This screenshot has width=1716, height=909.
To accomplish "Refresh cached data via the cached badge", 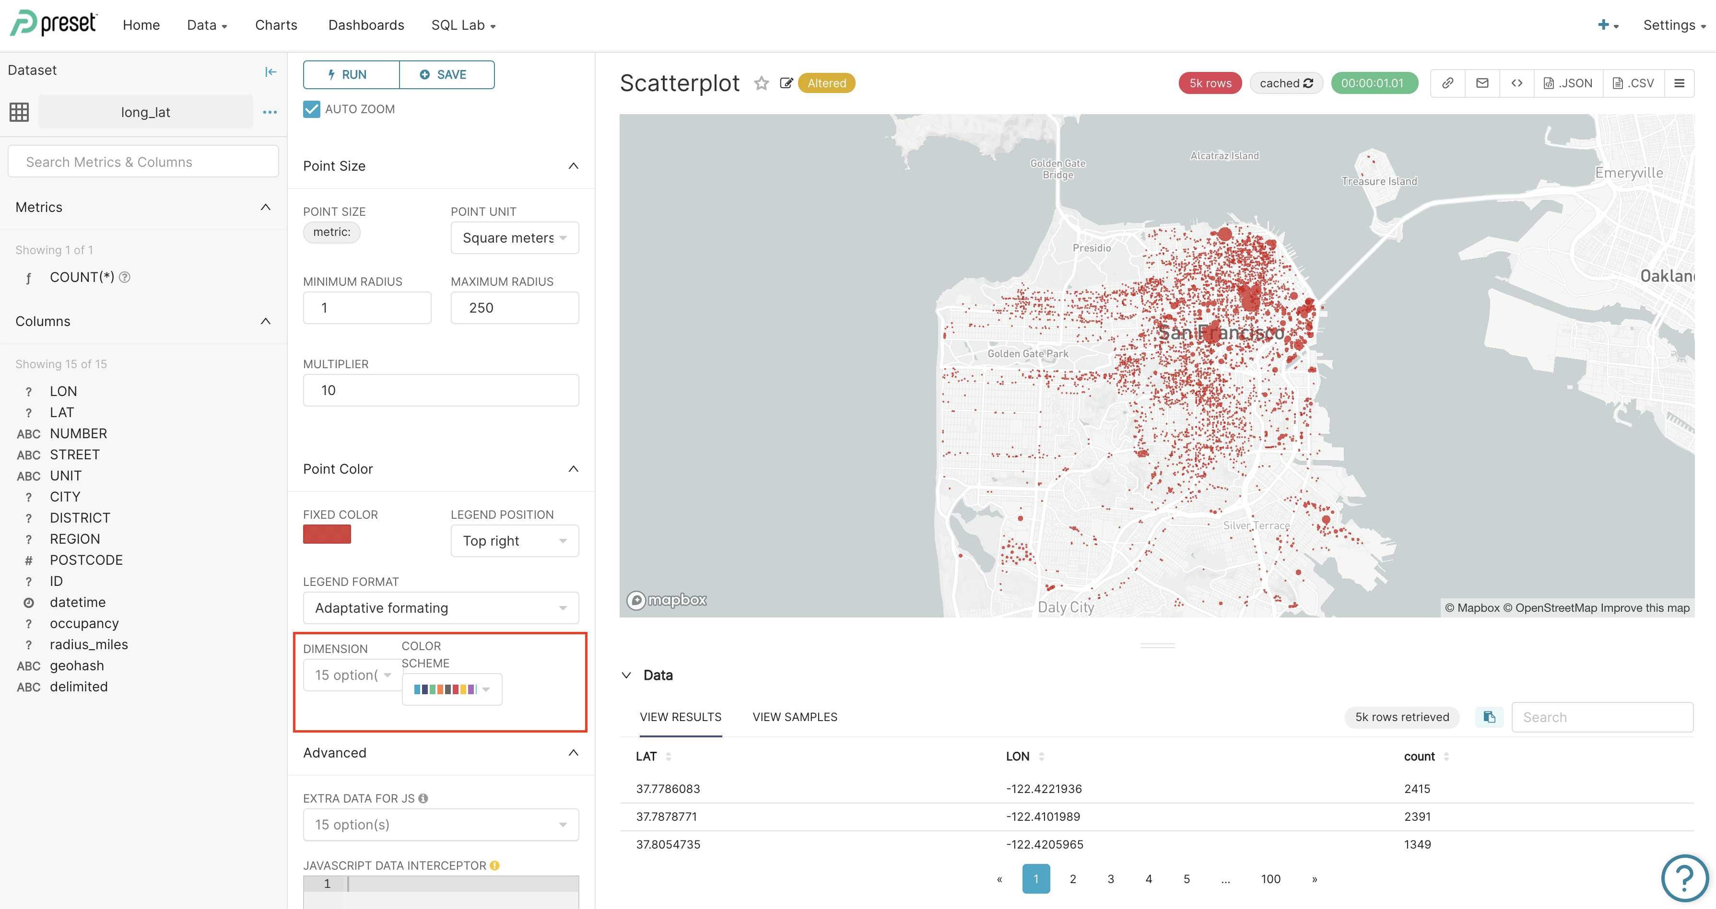I will (1286, 82).
